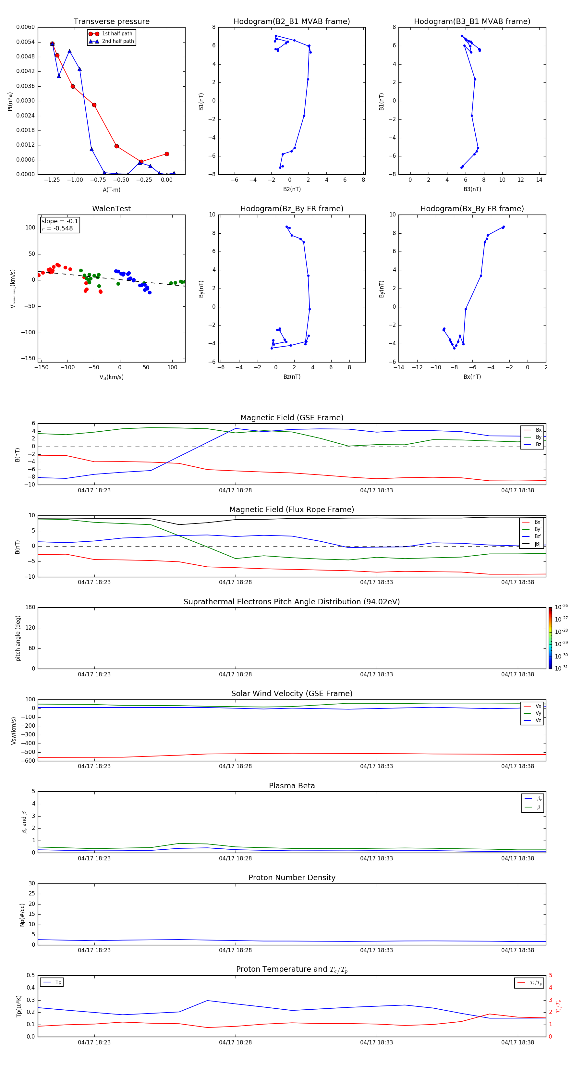The image size is (584, 1071).
Task: Click the 'B3(nT)' x-axis label
Action: (x=472, y=189)
